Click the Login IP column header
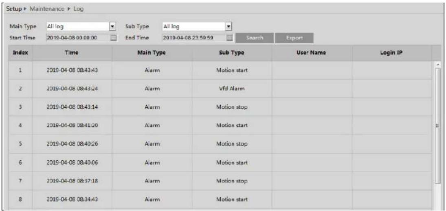 [392, 53]
